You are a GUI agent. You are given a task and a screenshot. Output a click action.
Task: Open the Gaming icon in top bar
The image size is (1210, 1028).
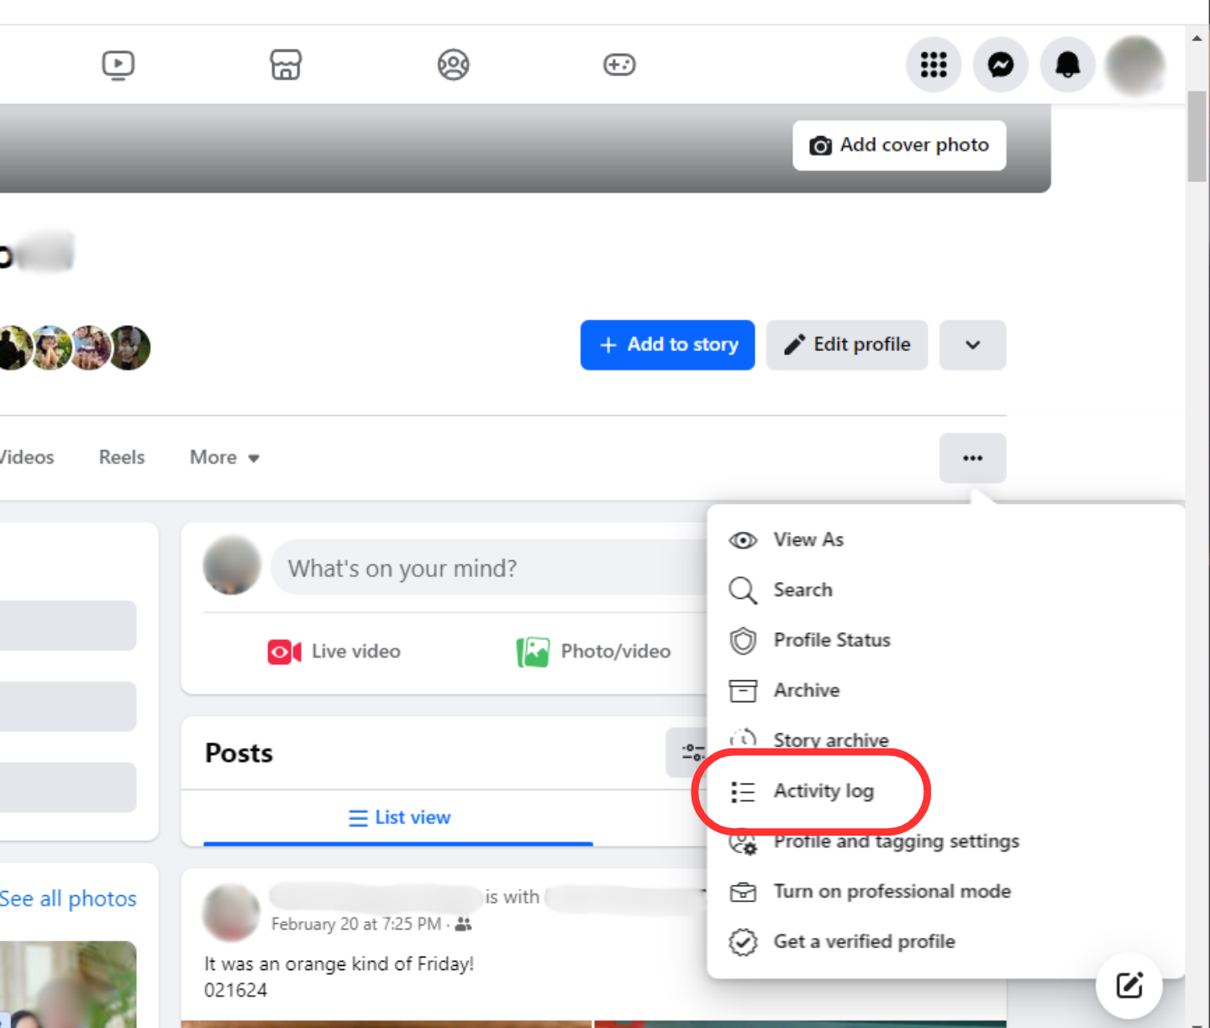[619, 65]
